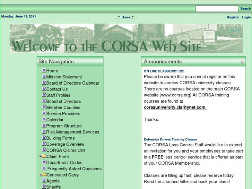Expand the Concealed Carry tree node
The height and width of the screenshot is (189, 252).
click(40, 175)
